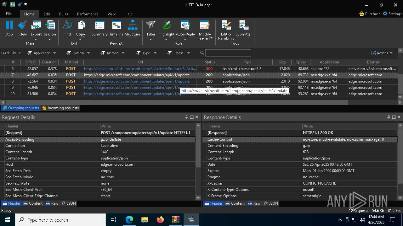The image size is (403, 226).
Task: Click the Content-Type request header row
Action: tap(98, 158)
